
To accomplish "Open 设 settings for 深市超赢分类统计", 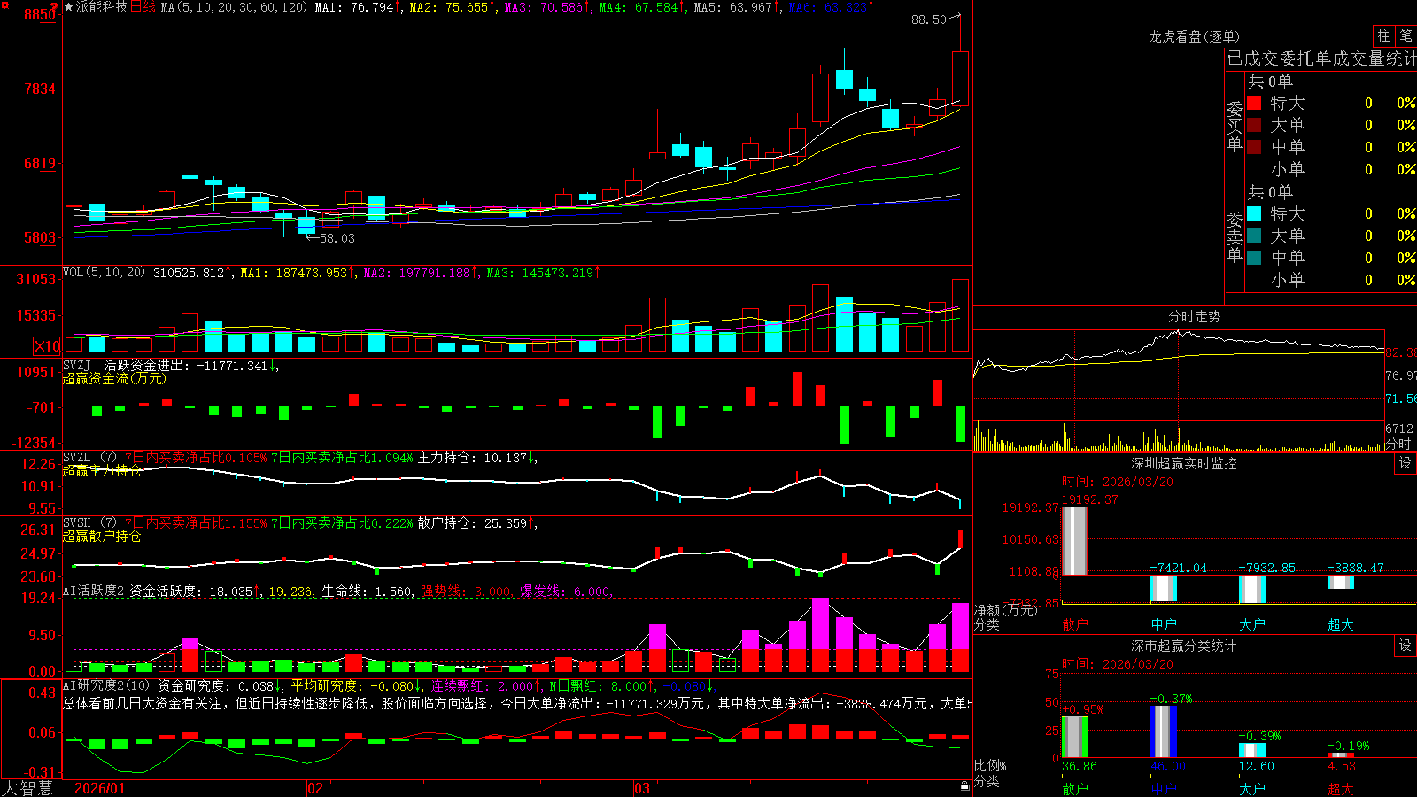I will tap(1405, 646).
